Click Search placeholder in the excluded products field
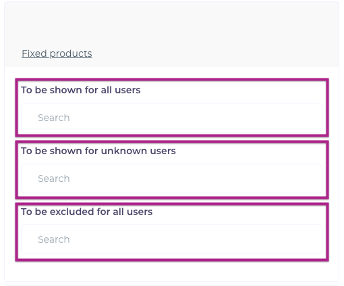 (54, 239)
